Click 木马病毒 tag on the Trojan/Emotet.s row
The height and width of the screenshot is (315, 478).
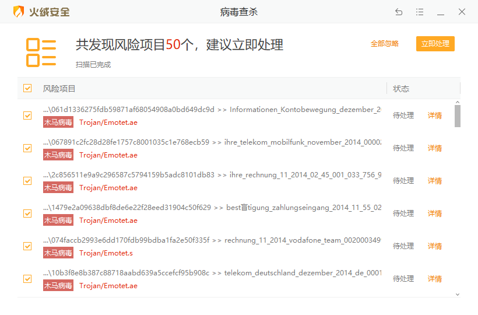pyautogui.click(x=58, y=253)
